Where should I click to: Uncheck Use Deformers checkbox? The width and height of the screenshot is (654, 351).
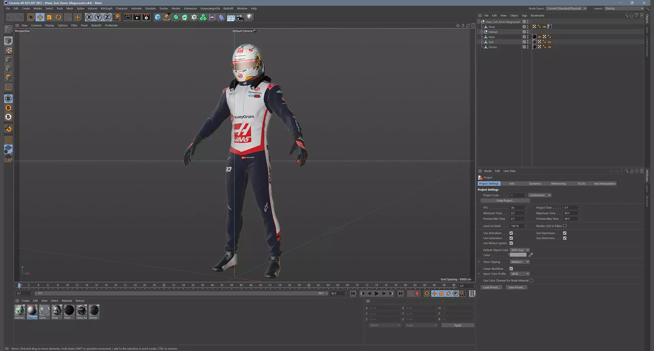click(565, 238)
